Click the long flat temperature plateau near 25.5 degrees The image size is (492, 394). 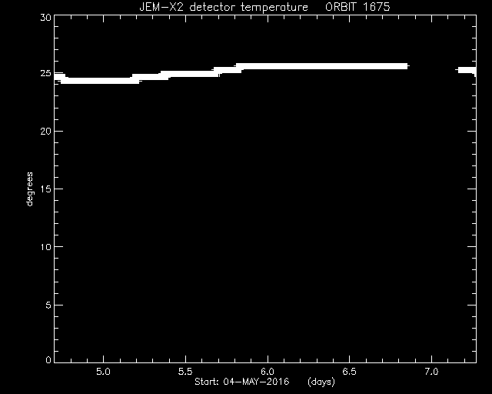coord(321,66)
